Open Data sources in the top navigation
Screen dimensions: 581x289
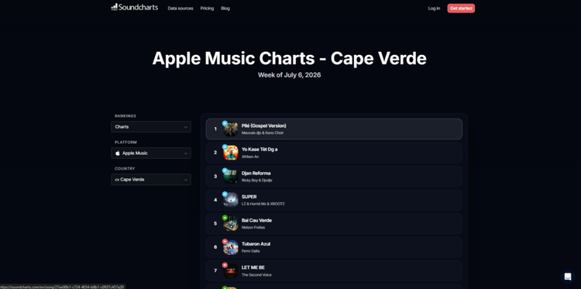[180, 9]
